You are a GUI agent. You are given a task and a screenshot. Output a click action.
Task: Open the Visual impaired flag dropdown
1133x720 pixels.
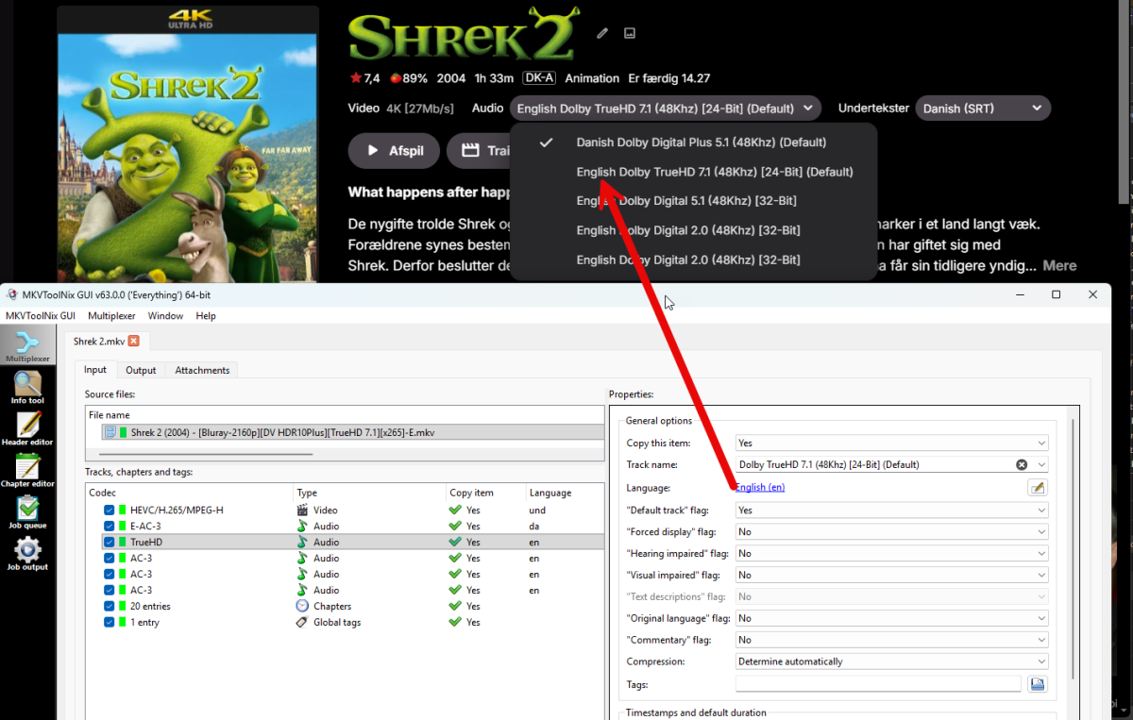(891, 576)
